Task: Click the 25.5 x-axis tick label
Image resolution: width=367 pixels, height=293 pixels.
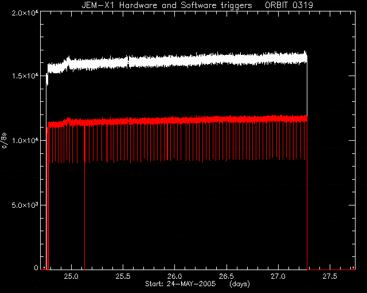Action: [x=123, y=276]
